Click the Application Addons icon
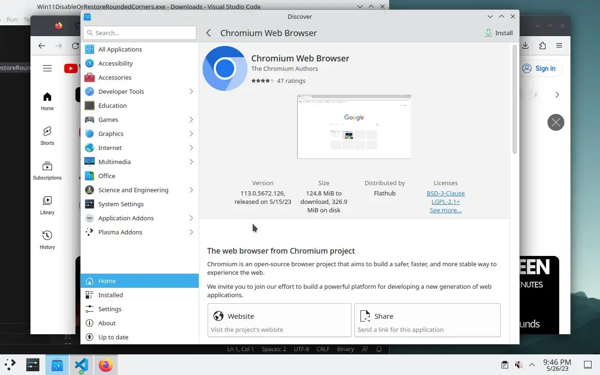600x375 pixels. click(89, 218)
